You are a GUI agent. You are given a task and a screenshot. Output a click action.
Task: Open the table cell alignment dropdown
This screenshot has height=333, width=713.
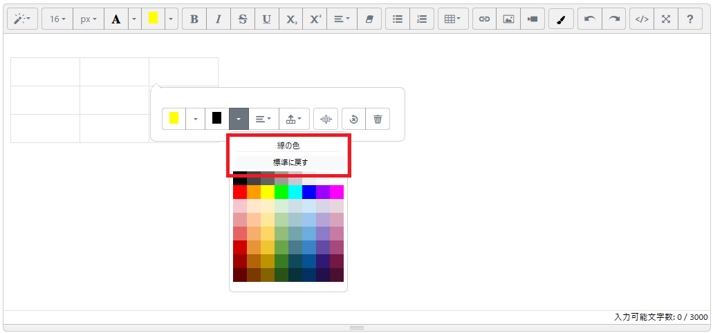[263, 119]
